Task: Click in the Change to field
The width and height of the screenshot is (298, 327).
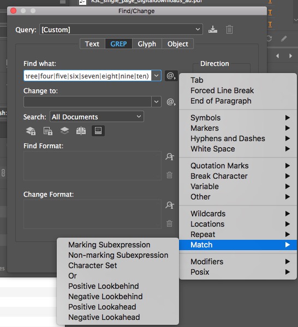Action: click(x=87, y=102)
